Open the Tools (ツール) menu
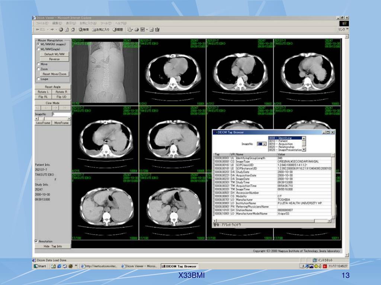Image resolution: width=381 pixels, height=285 pixels. (x=106, y=23)
